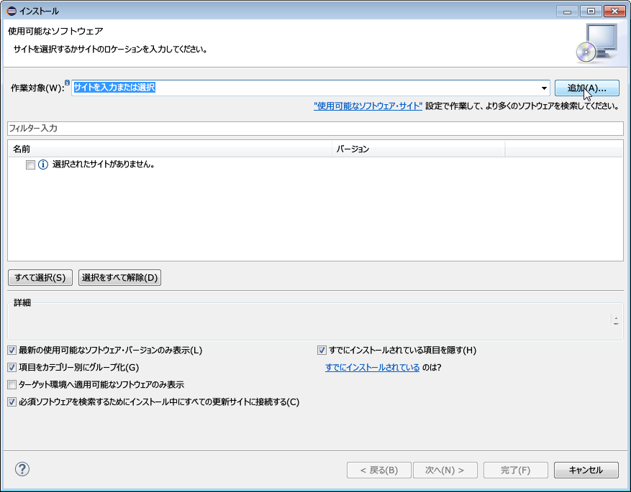631x492 pixels.
Task: Click the info icon beside 選択されたサイトがありません
Action: pyautogui.click(x=43, y=164)
